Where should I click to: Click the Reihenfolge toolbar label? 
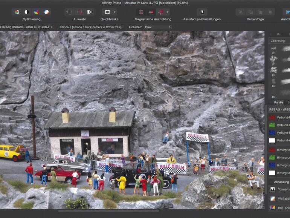255,19
